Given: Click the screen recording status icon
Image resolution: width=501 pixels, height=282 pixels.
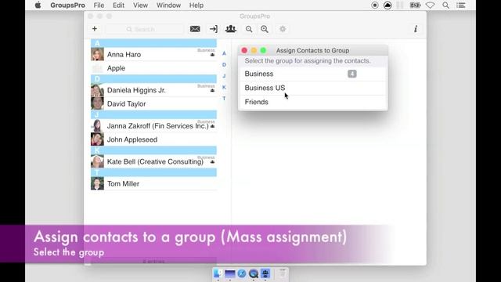Looking at the screenshot, I should [375, 5].
